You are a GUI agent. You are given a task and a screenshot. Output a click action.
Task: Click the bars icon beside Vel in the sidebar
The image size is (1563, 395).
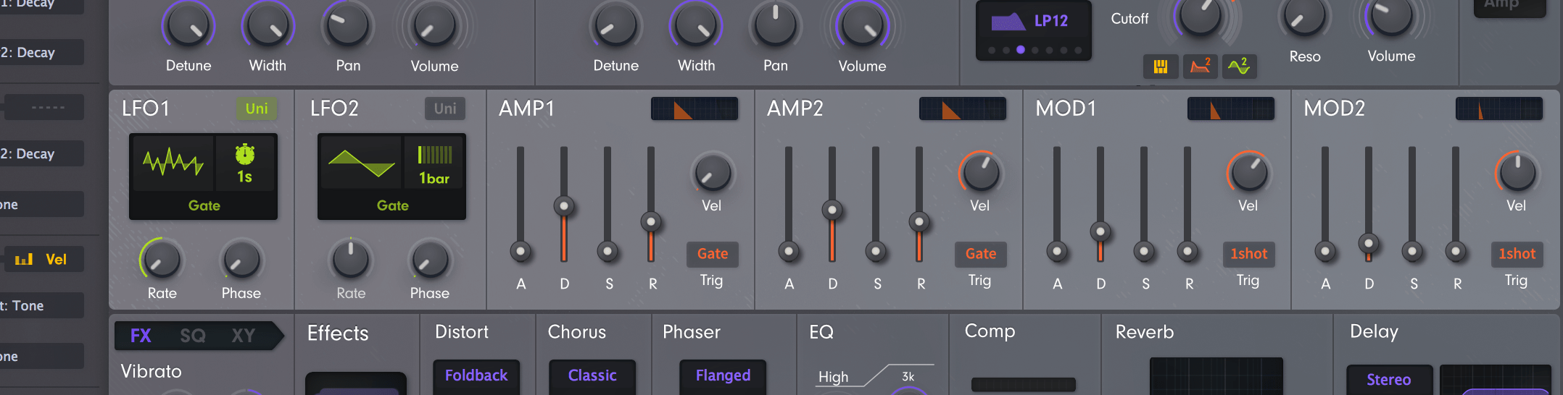[24, 259]
